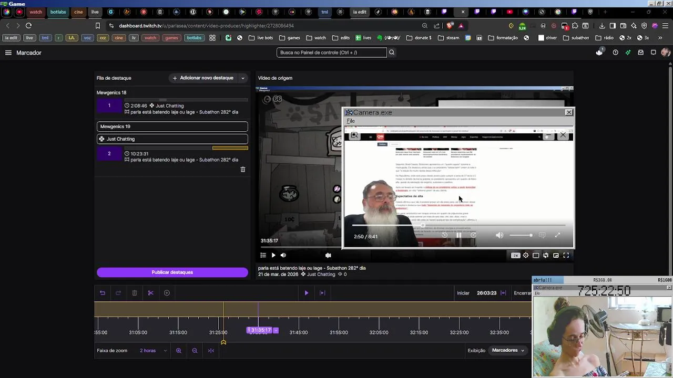
Task: Open the subathon bookmark folder
Action: tap(576, 38)
